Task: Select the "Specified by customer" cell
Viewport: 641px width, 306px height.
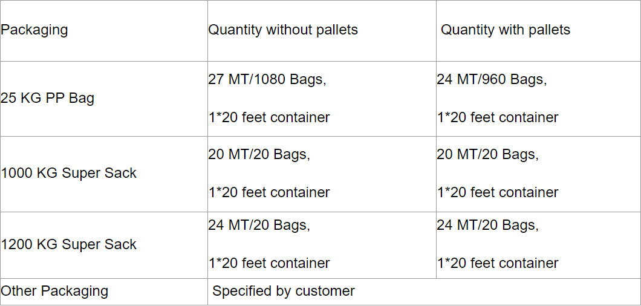Action: [284, 291]
